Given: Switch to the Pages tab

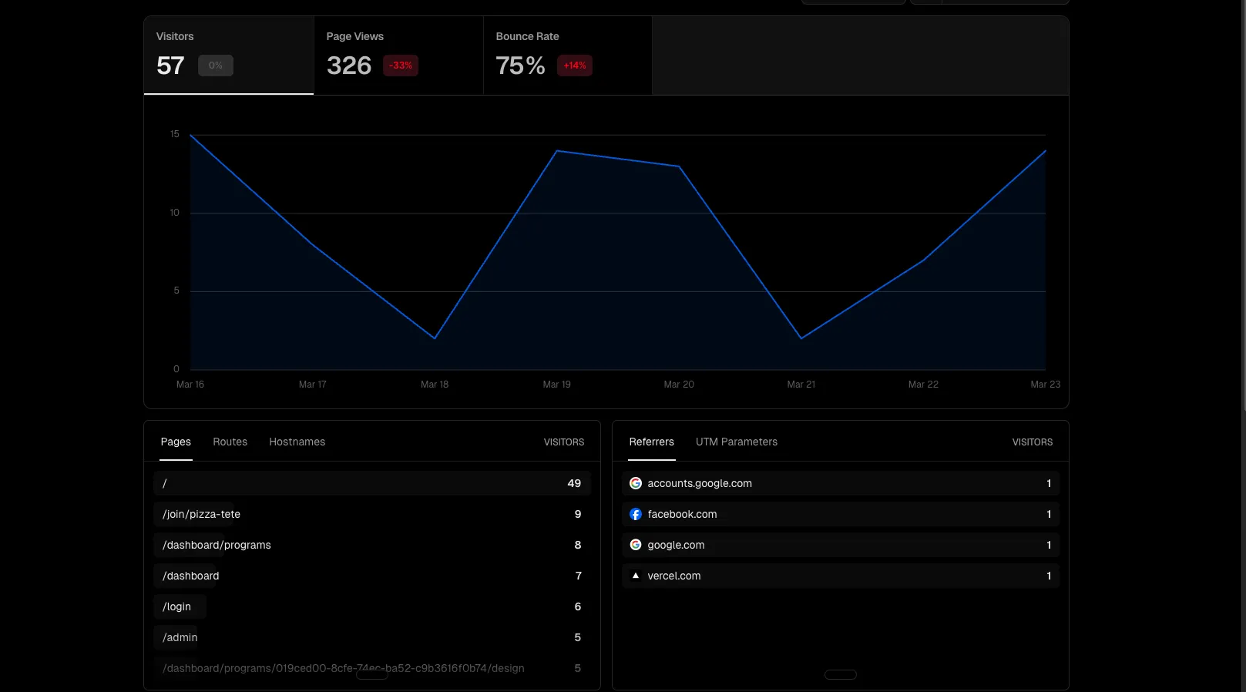Looking at the screenshot, I should (176, 442).
